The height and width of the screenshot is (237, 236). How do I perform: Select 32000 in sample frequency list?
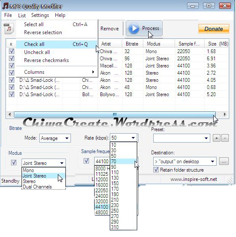[102, 201]
